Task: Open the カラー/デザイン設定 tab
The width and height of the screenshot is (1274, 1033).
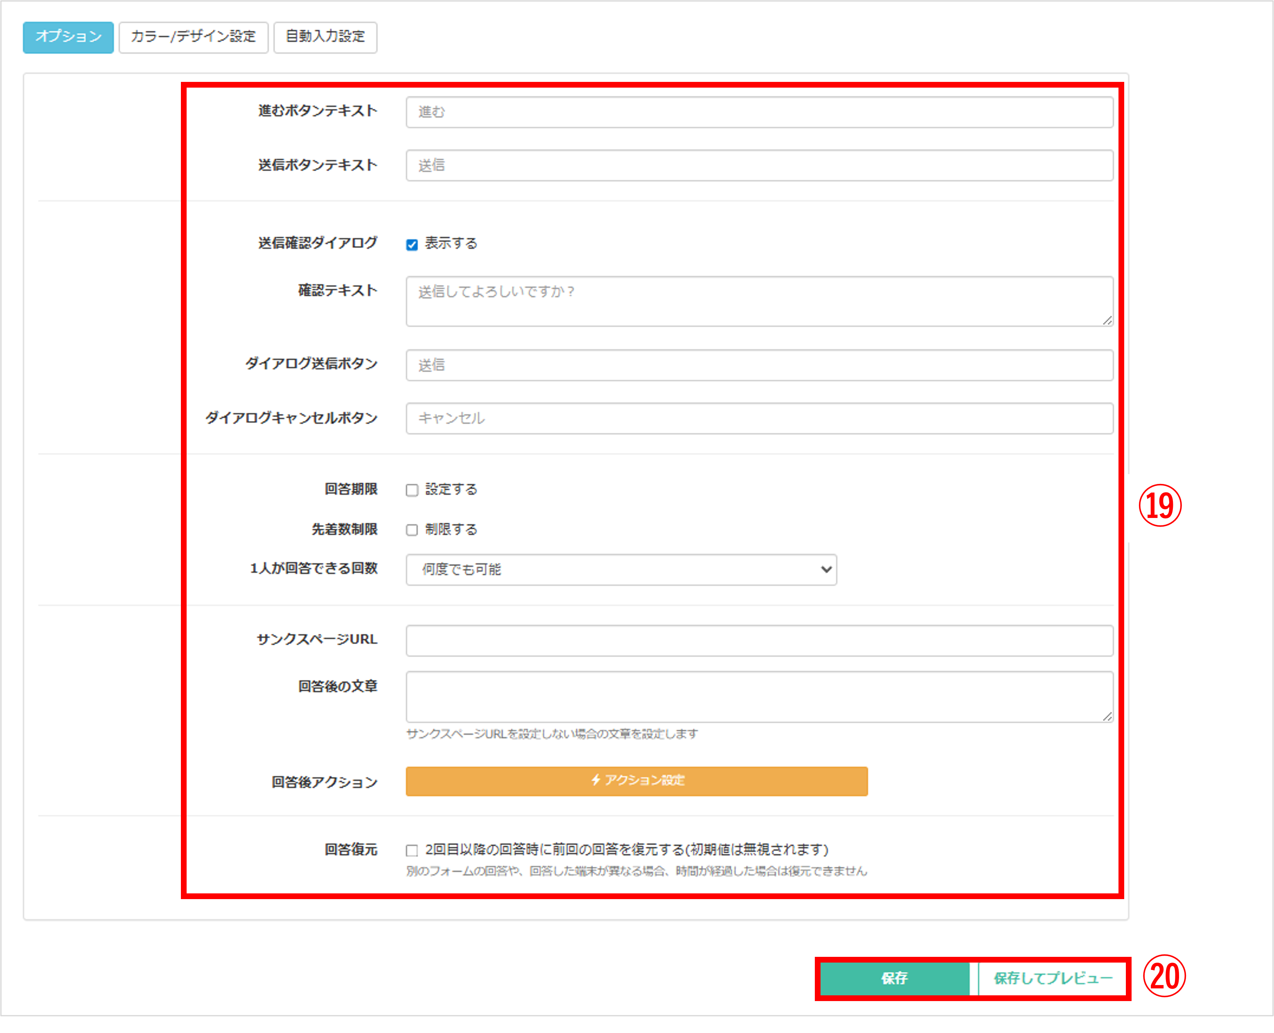Action: (193, 37)
